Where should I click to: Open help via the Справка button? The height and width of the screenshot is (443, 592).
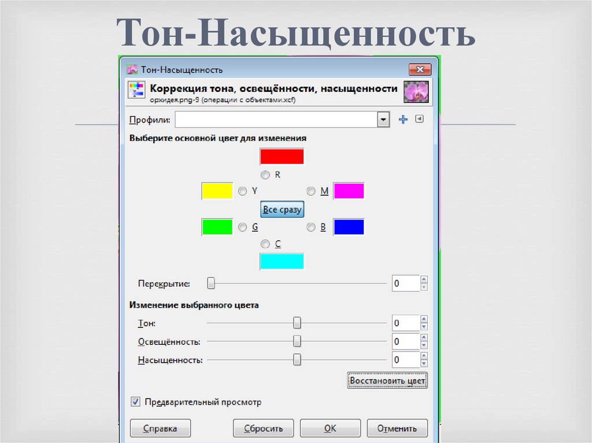click(160, 428)
